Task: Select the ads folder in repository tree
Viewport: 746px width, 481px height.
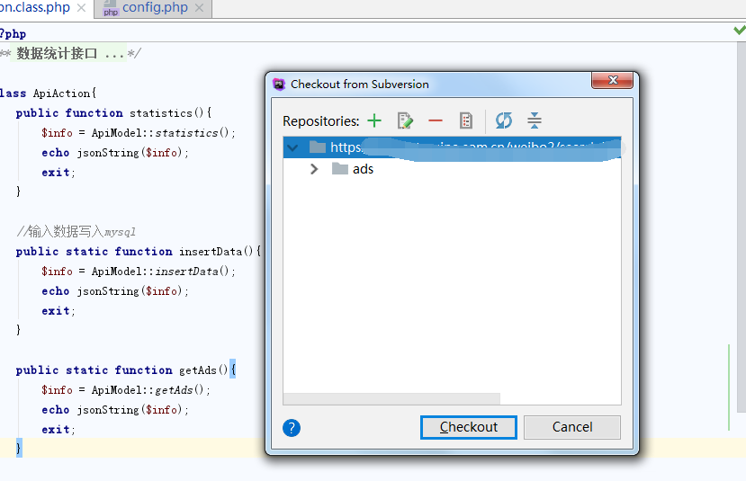Action: 363,169
